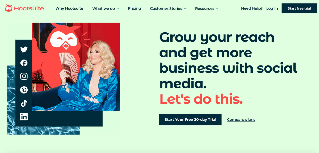The image size is (319, 153).
Task: Select the Facebook icon in sidebar
Action: coord(24,63)
